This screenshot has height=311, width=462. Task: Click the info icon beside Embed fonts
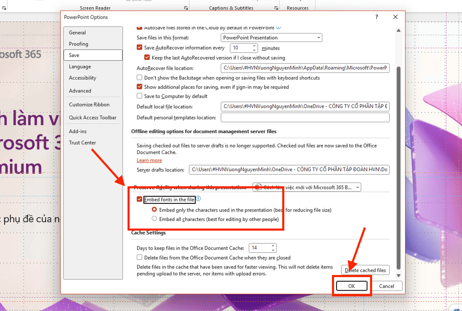pos(198,198)
